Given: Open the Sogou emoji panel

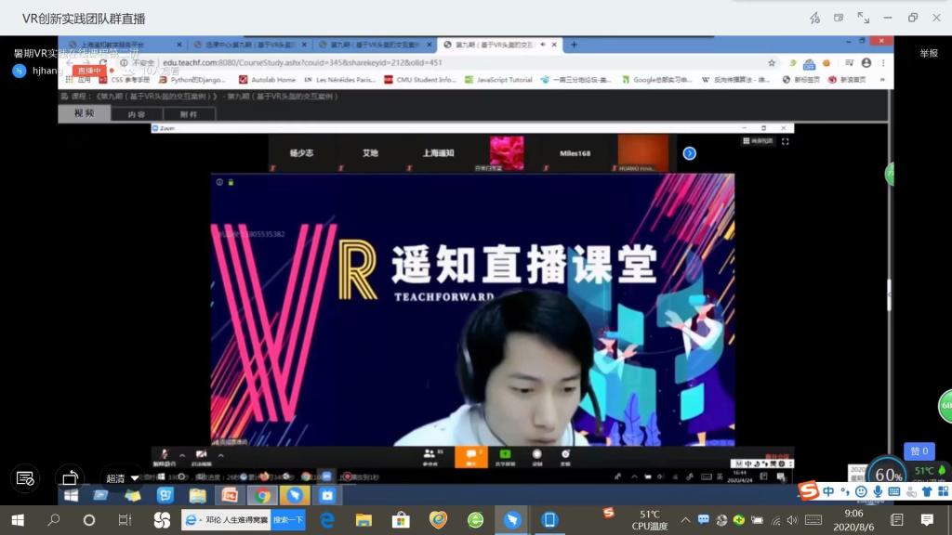Looking at the screenshot, I should 860,491.
